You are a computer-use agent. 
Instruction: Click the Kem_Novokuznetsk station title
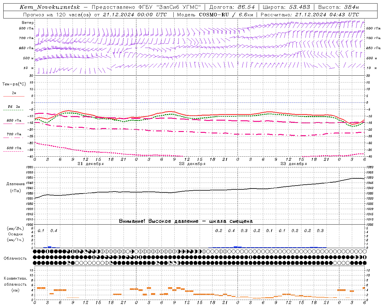click(50, 7)
